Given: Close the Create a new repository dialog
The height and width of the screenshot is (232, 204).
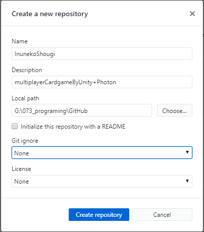Looking at the screenshot, I should coord(192,14).
